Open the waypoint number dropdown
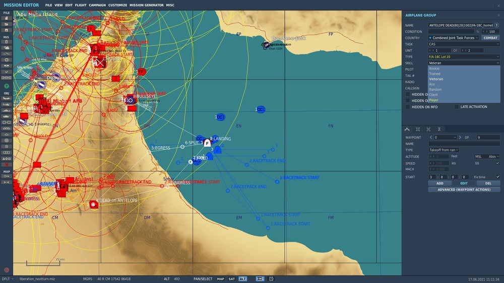 tap(445, 137)
